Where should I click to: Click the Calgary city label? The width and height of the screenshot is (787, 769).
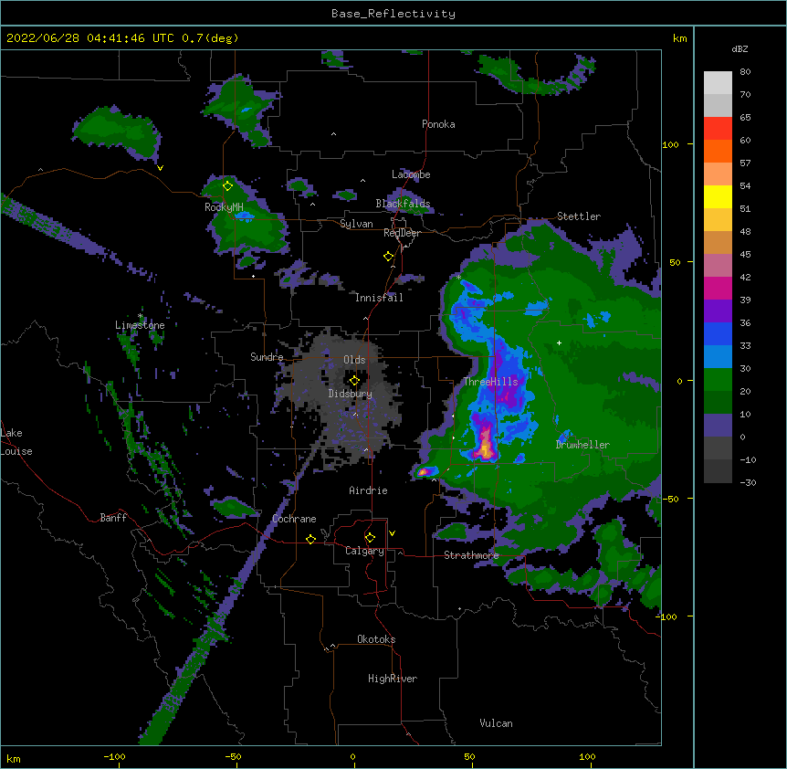coord(364,551)
